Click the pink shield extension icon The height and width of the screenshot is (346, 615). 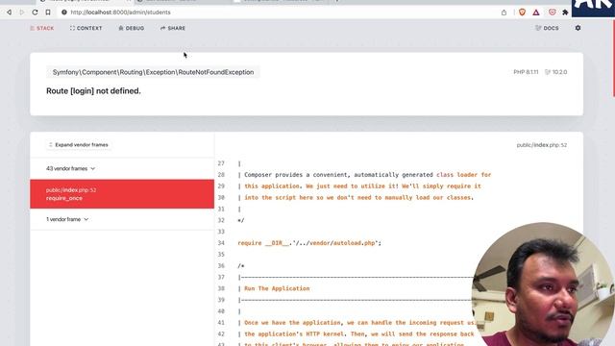click(x=553, y=12)
